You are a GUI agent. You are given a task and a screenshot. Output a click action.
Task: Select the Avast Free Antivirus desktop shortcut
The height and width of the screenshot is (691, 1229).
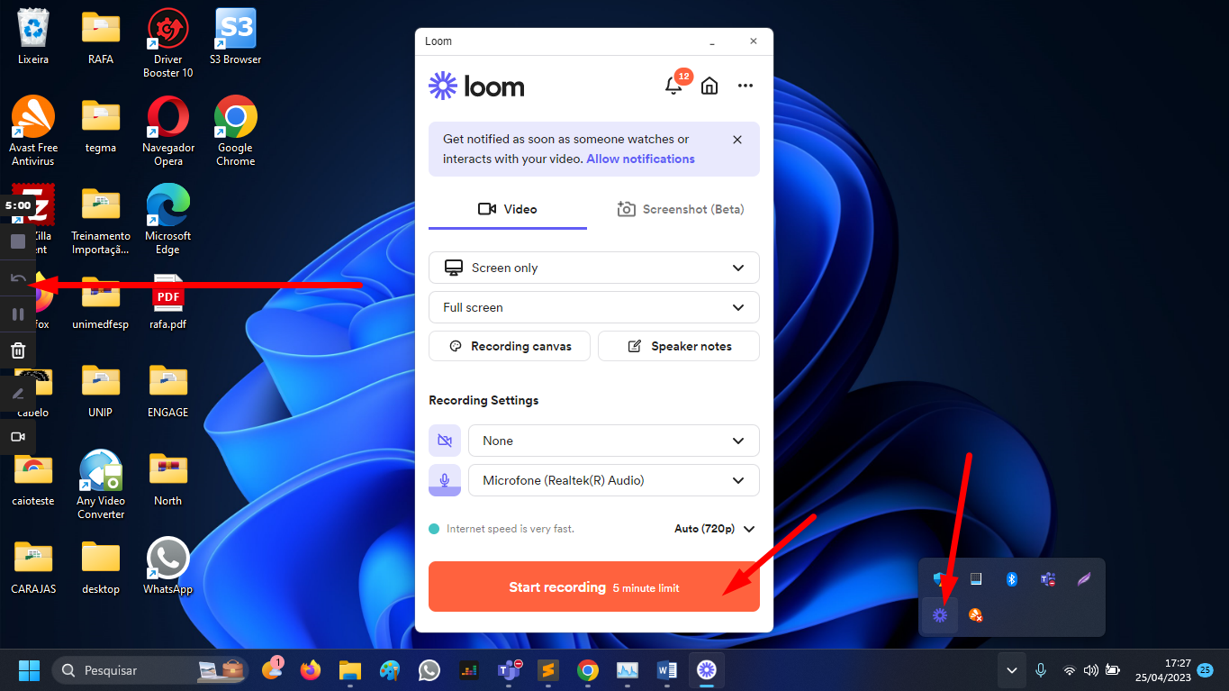[x=33, y=132]
